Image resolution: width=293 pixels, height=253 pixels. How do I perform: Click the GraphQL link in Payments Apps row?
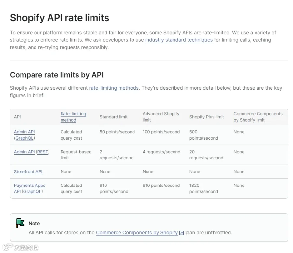(32, 192)
